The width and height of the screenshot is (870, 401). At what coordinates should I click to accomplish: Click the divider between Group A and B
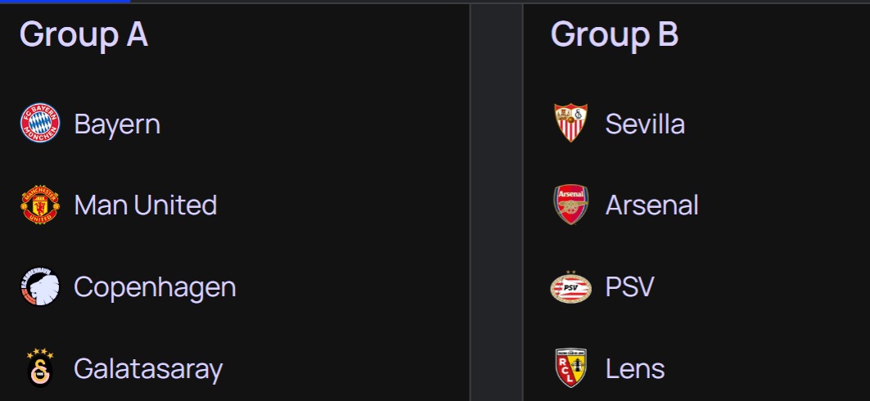(x=496, y=202)
